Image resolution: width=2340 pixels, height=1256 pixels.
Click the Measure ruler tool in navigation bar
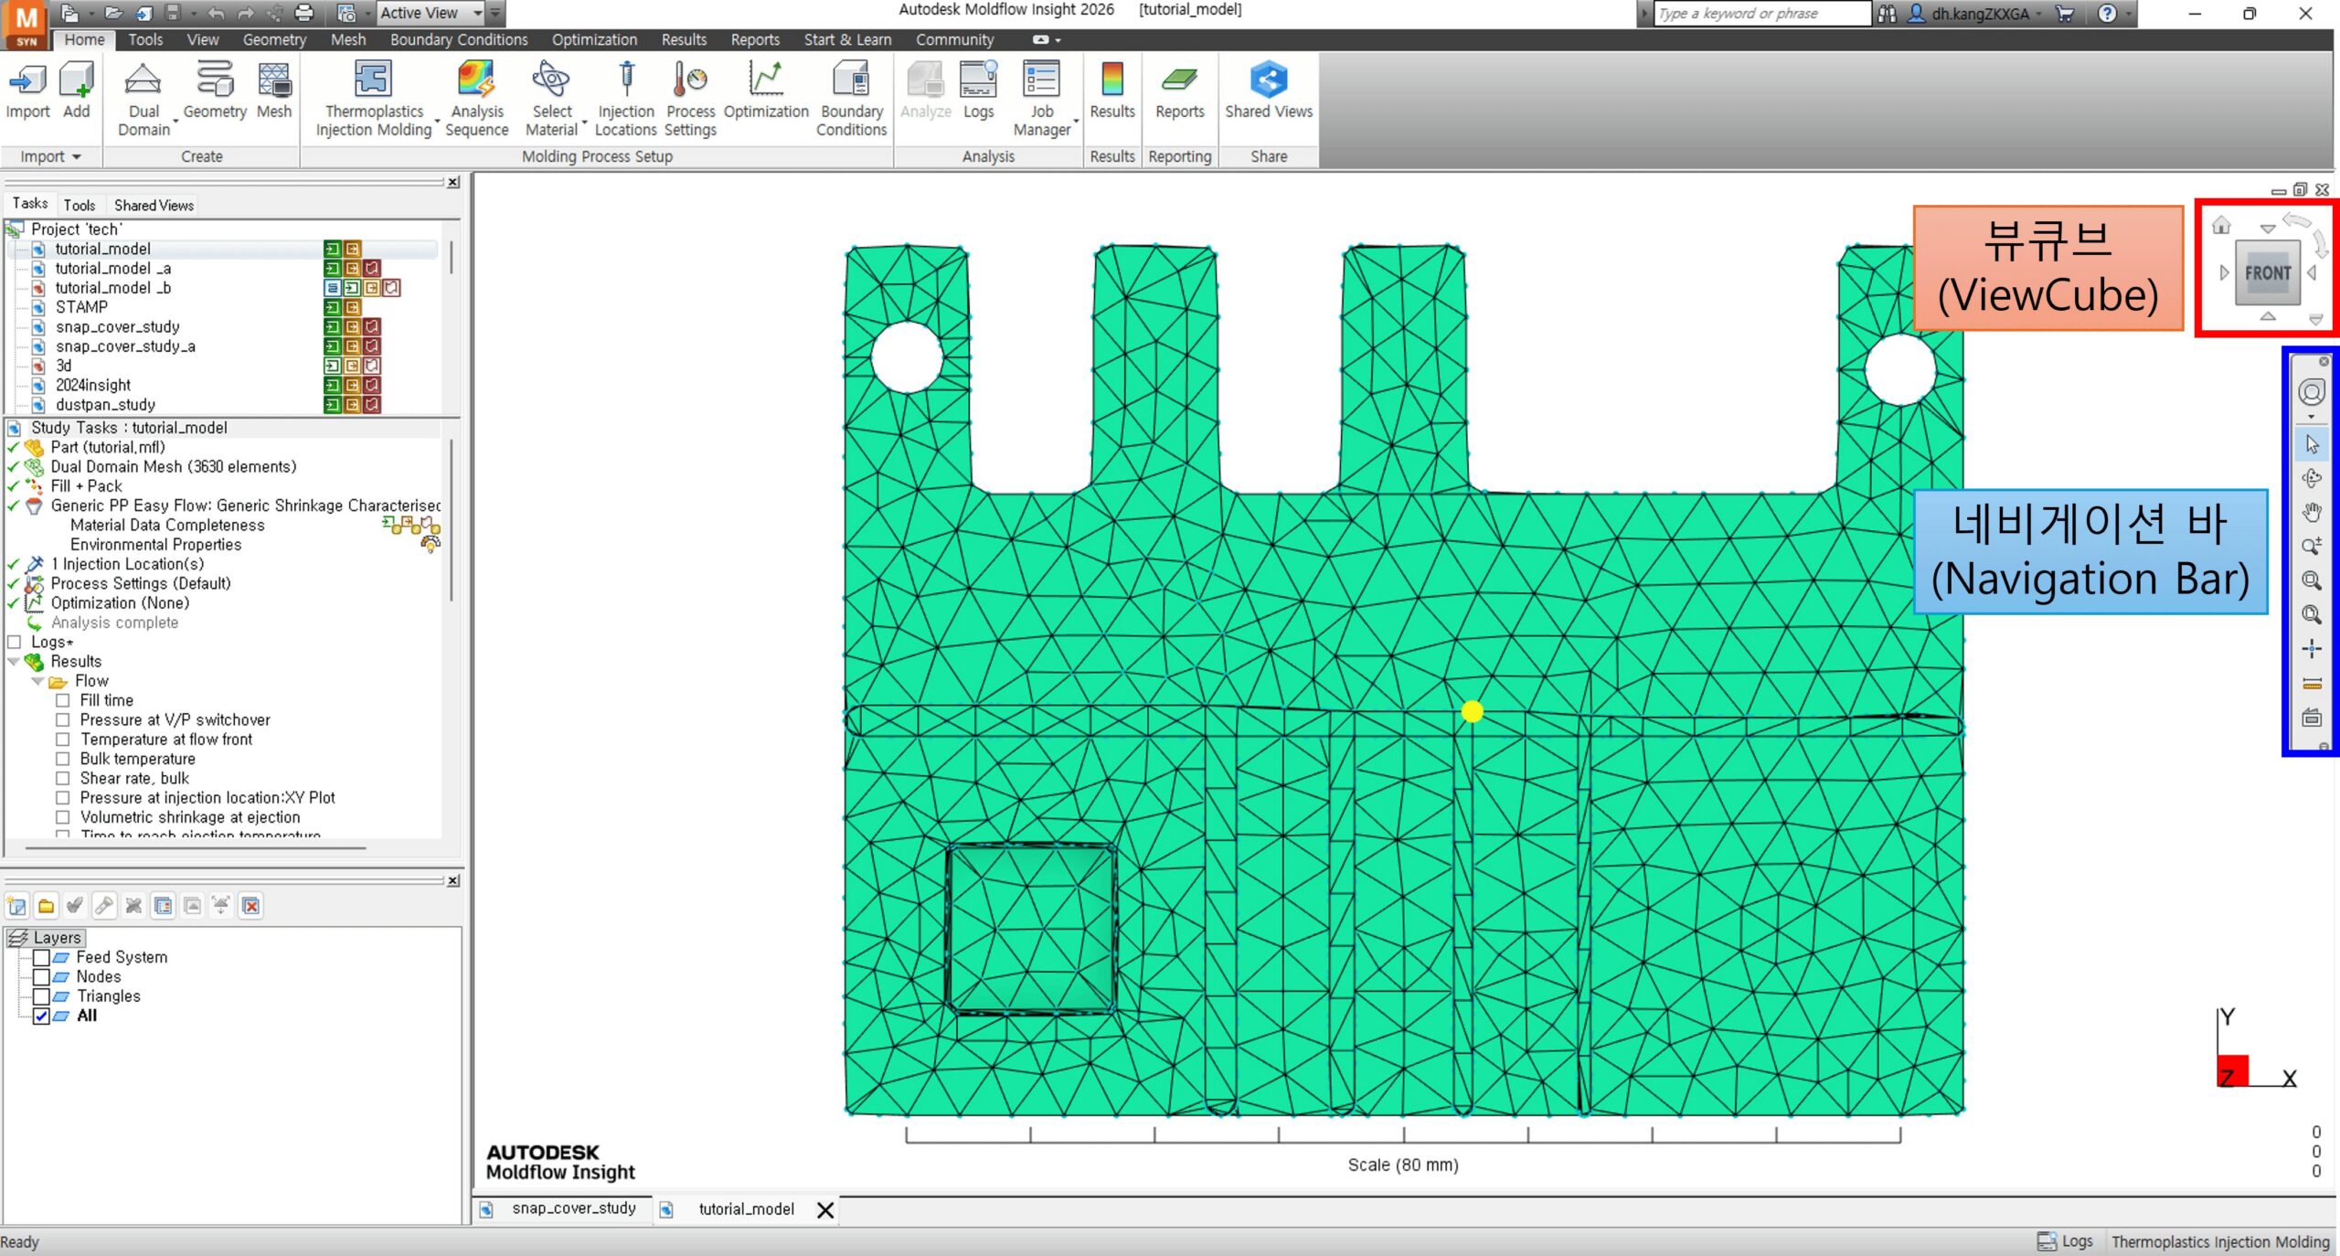(2312, 683)
